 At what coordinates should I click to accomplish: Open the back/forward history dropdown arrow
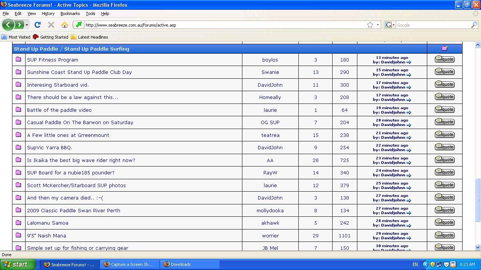pyautogui.click(x=27, y=25)
